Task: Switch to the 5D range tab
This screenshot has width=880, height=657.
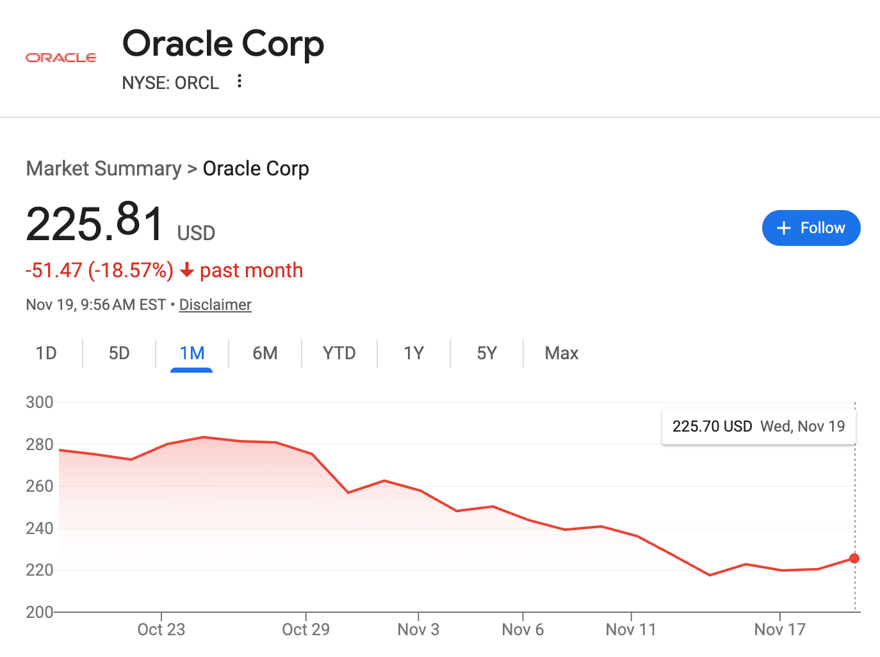Action: point(119,353)
